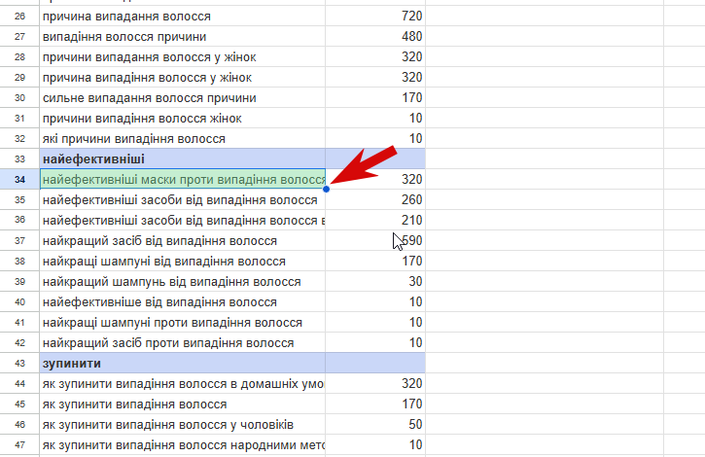Select cell 'як зупинити випадіння волосся' in row 45
The height and width of the screenshot is (457, 705).
[x=183, y=404]
